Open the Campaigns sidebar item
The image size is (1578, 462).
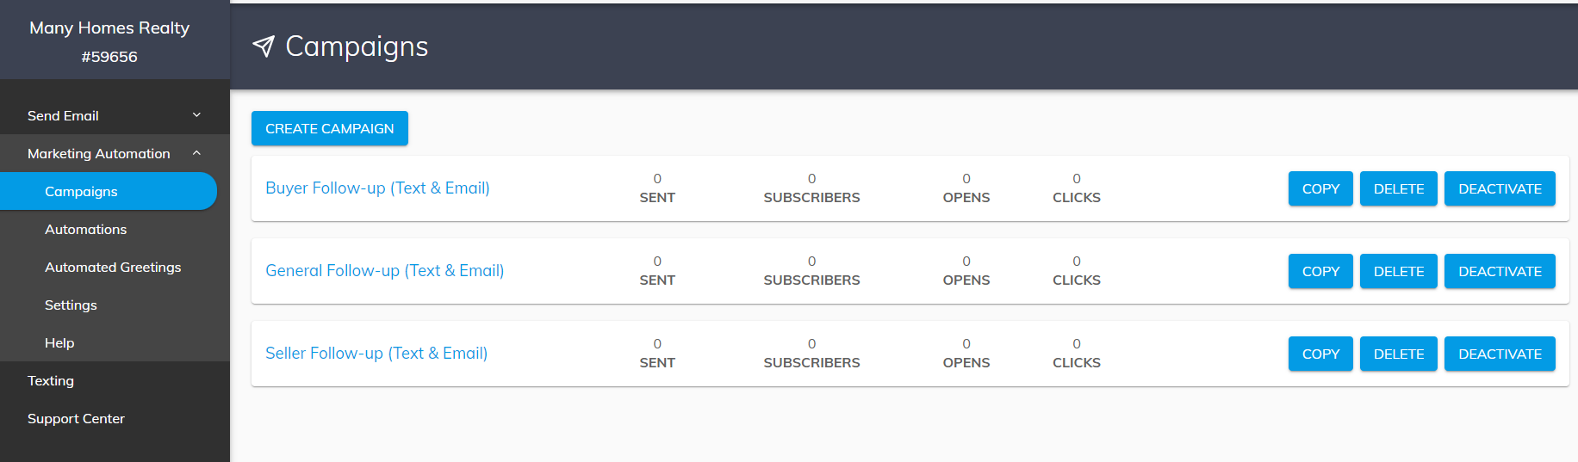tap(81, 191)
